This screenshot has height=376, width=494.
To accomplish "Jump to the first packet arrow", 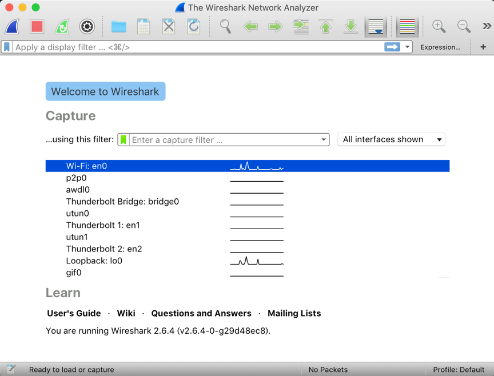I will tap(326, 26).
